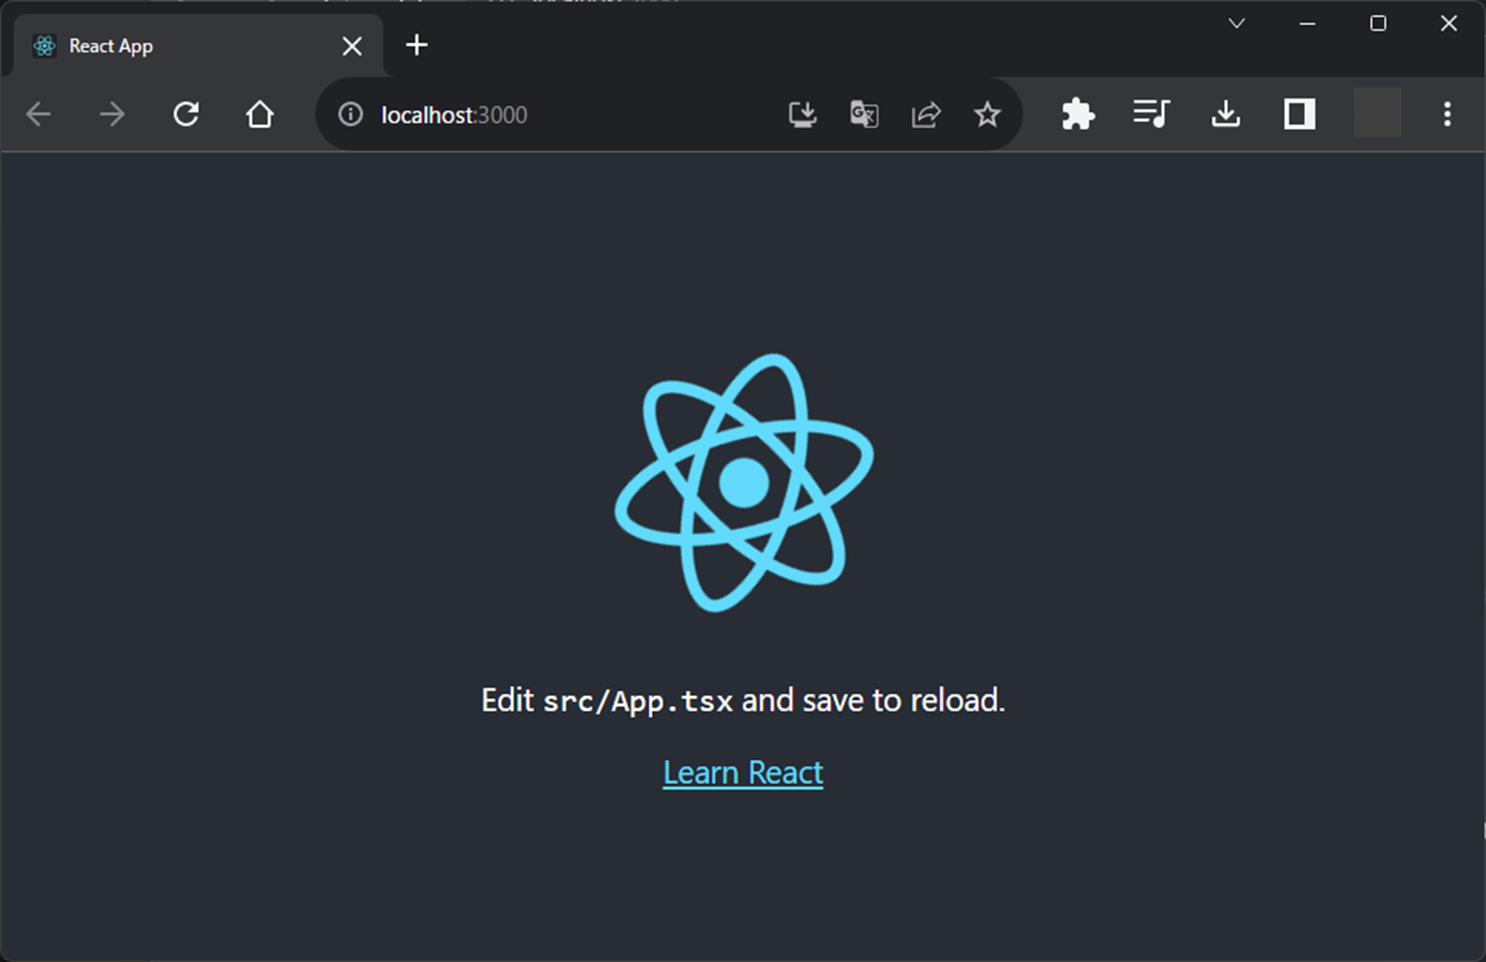Open the three-dot browser menu
The width and height of the screenshot is (1486, 962).
click(1447, 114)
